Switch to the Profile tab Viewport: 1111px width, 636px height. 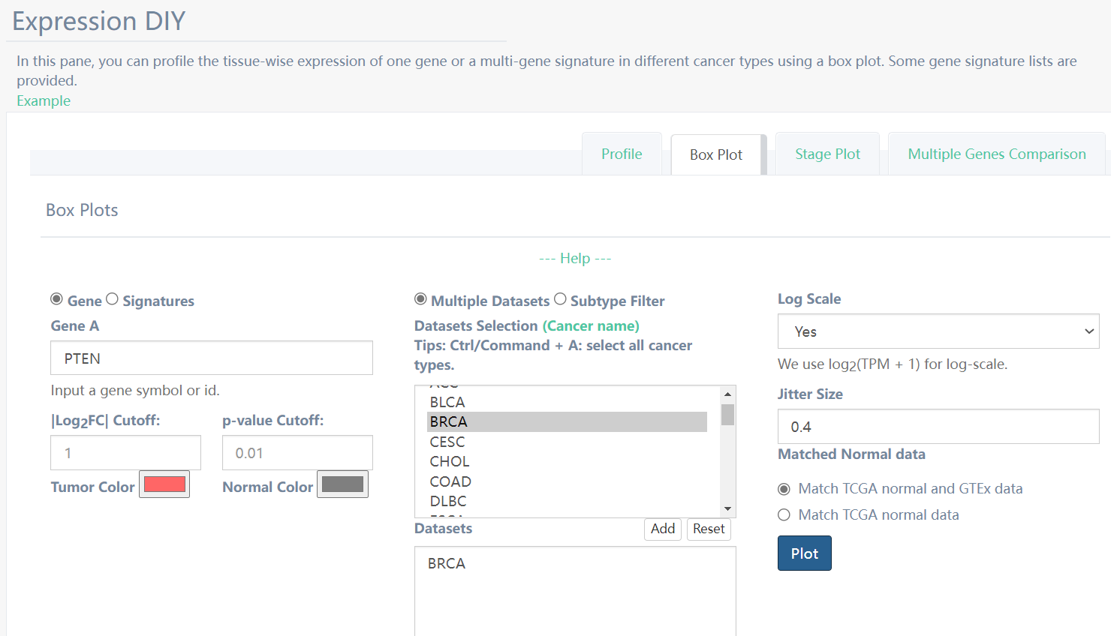tap(622, 154)
